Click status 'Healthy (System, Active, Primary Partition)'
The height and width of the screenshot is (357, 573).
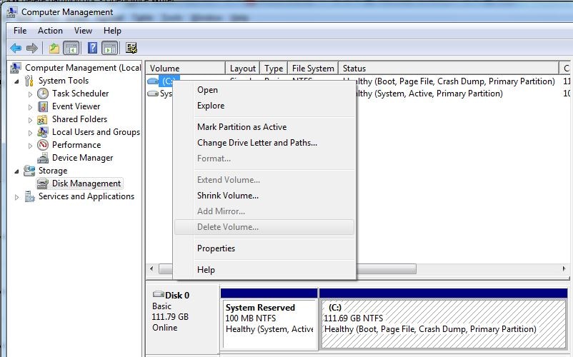pyautogui.click(x=429, y=94)
